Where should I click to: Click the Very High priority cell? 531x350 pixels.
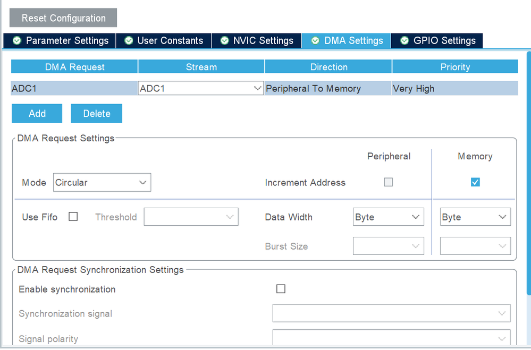click(455, 88)
